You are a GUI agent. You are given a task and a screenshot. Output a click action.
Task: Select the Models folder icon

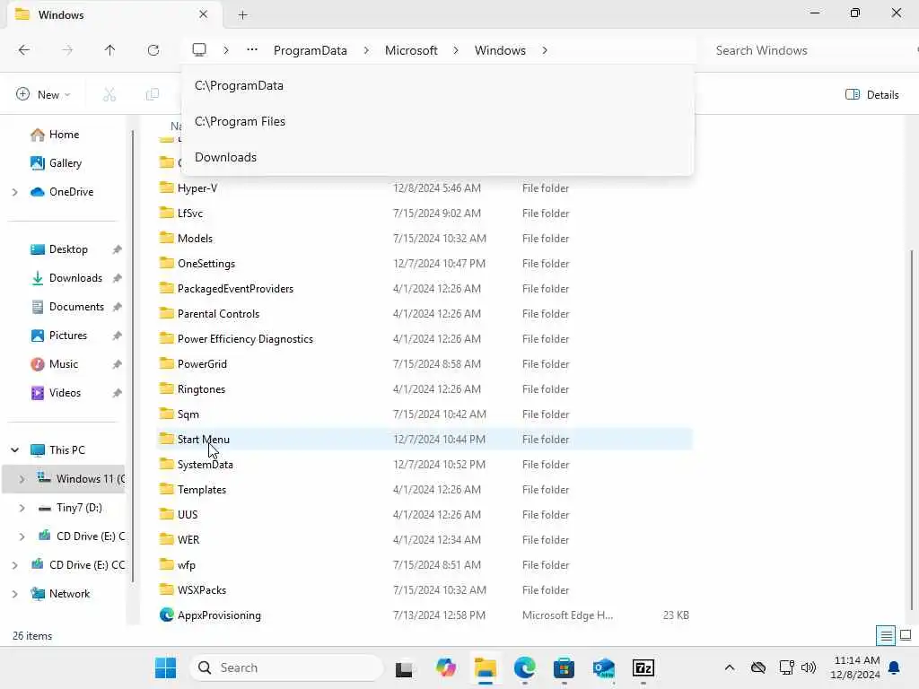click(166, 238)
